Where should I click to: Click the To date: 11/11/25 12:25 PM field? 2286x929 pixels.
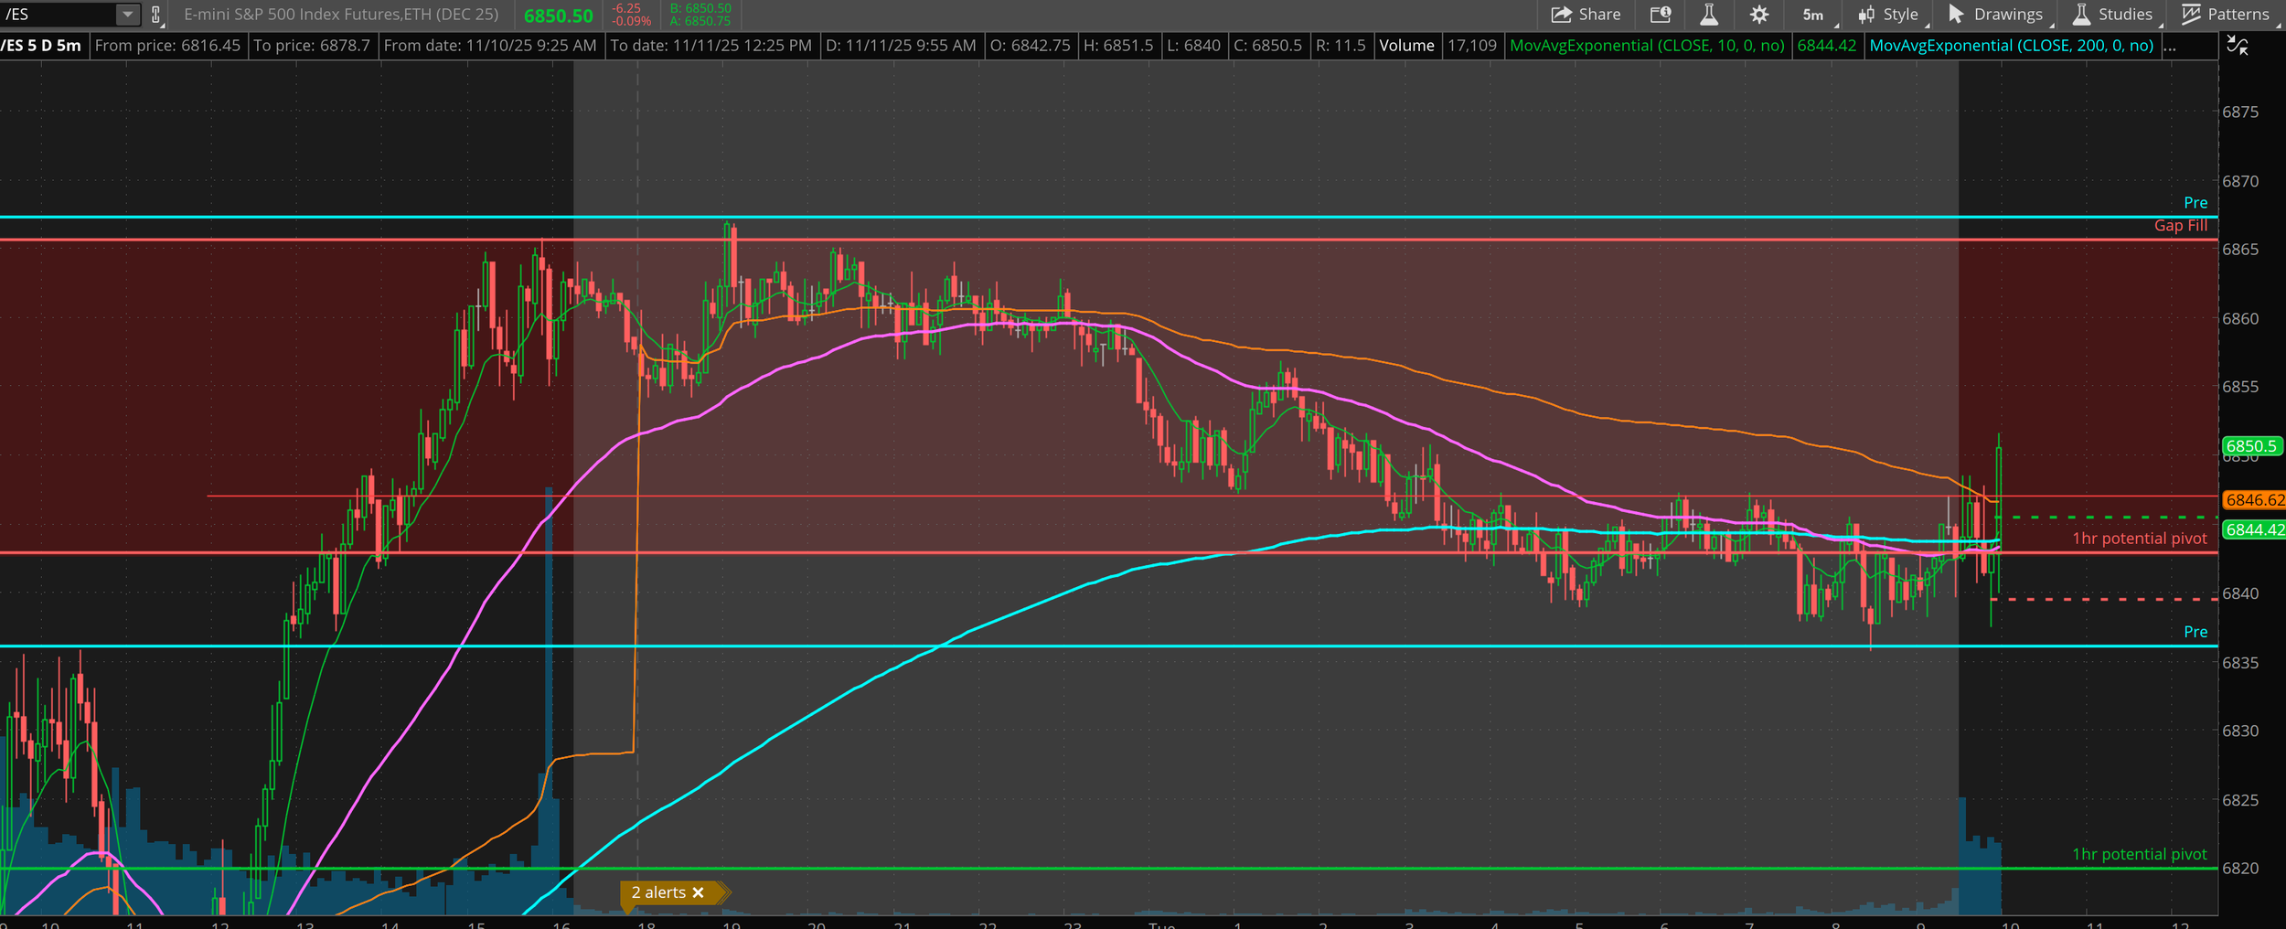(710, 46)
